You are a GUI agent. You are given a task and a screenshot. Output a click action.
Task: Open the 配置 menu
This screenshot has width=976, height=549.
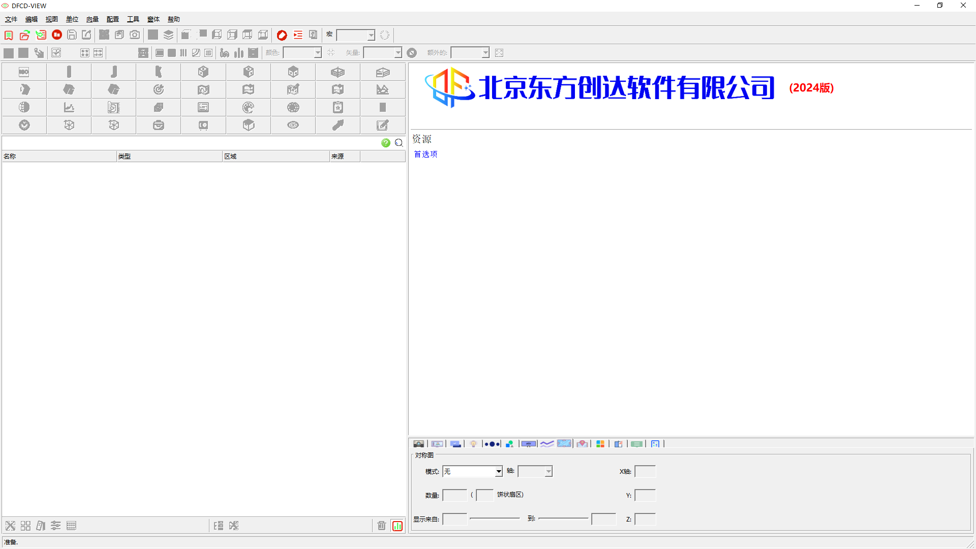coord(113,19)
